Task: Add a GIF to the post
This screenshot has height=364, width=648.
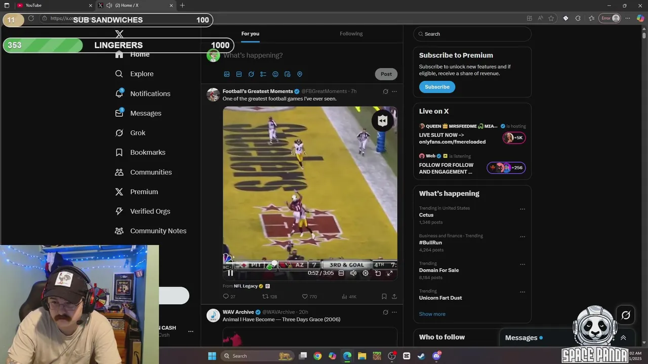Action: (239, 74)
